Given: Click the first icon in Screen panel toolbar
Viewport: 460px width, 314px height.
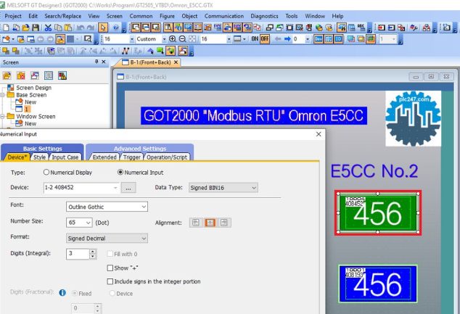Looking at the screenshot, I should tap(7, 75).
